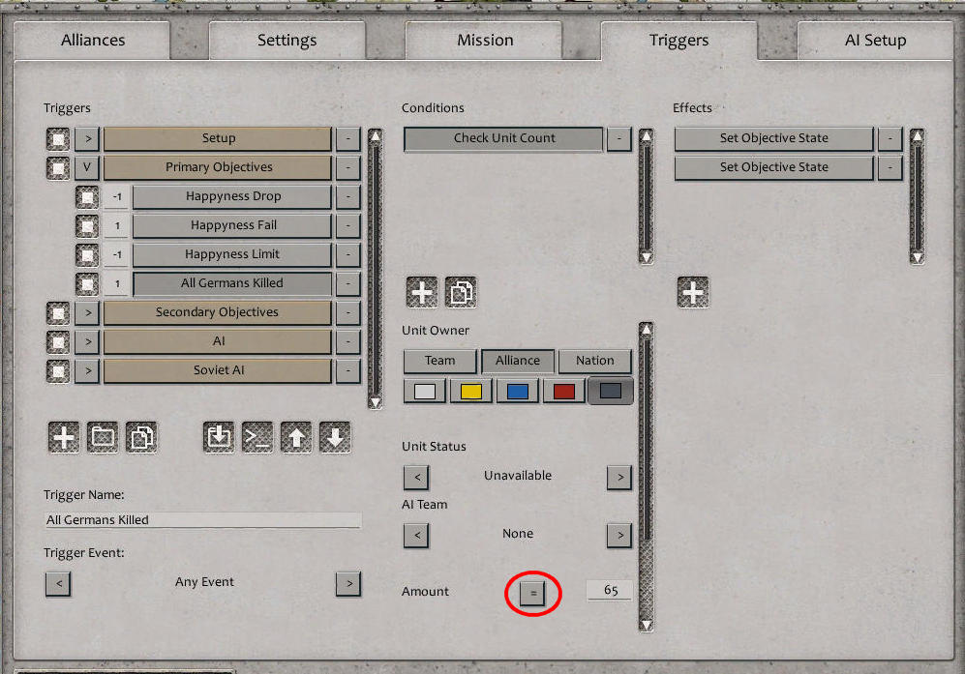The height and width of the screenshot is (674, 965).
Task: Delete the first Set Objective State effect
Action: tap(890, 139)
